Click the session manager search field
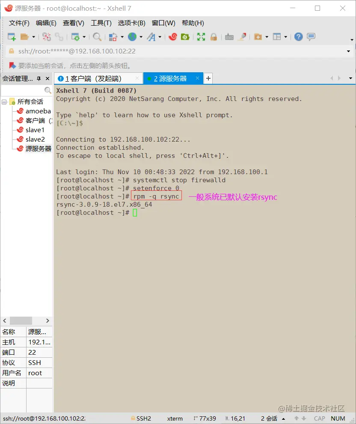Viewport: 356px width, 424px height. (x=22, y=90)
